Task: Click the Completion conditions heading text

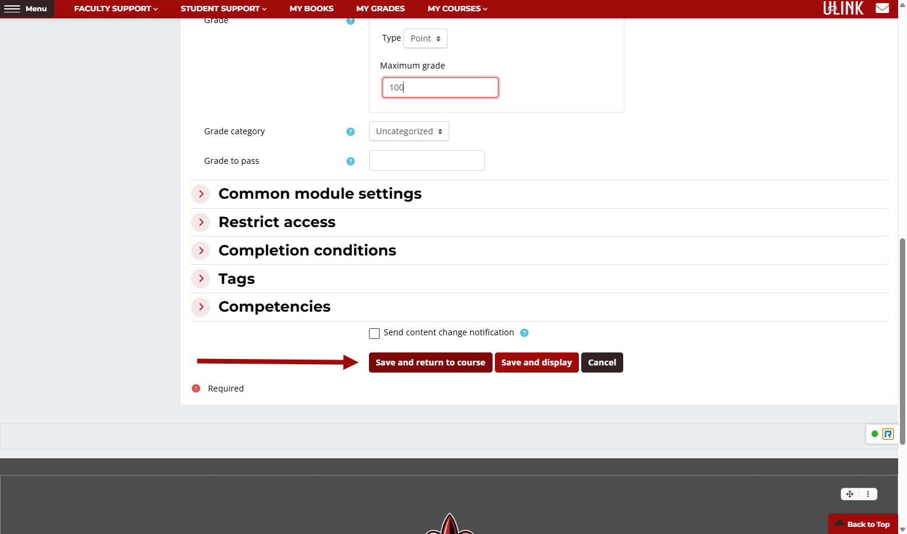Action: click(x=307, y=251)
